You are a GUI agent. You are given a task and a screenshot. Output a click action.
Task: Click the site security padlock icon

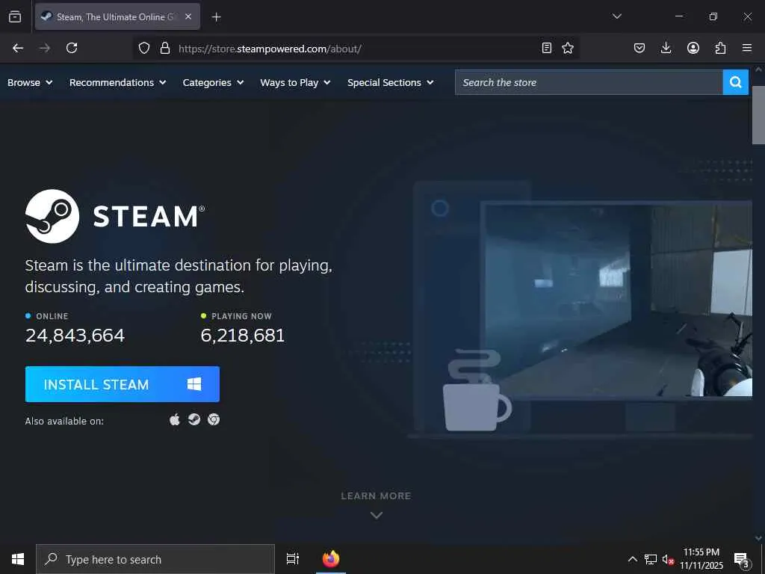point(165,48)
